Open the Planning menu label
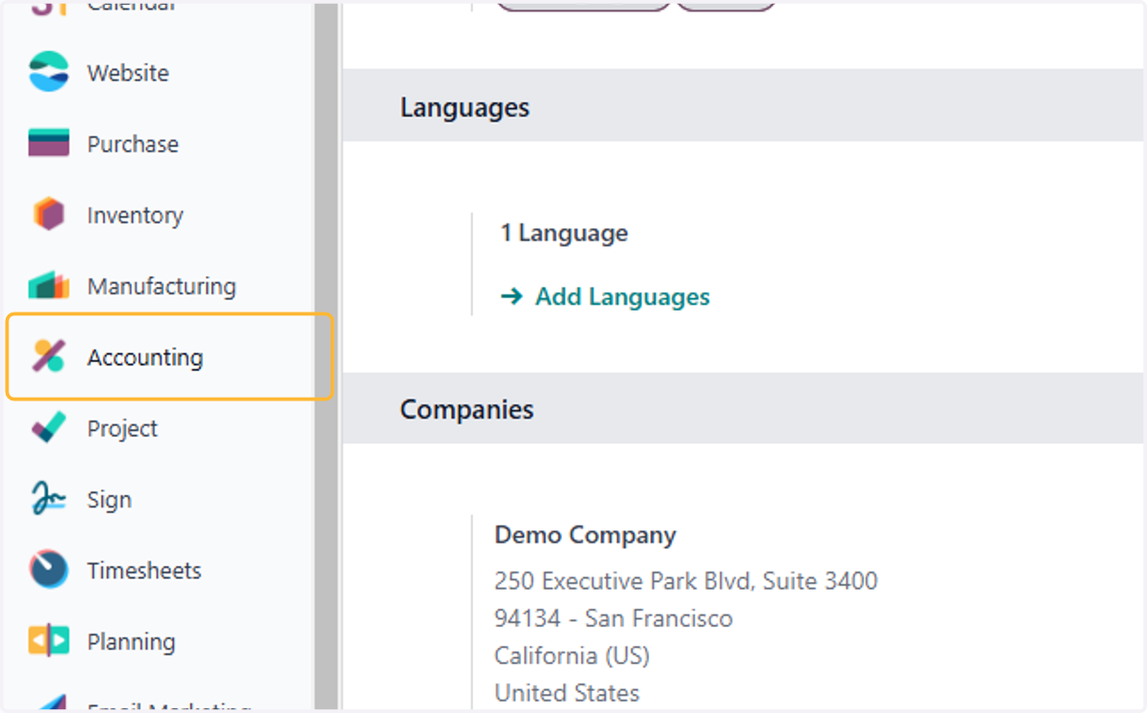 coord(131,642)
